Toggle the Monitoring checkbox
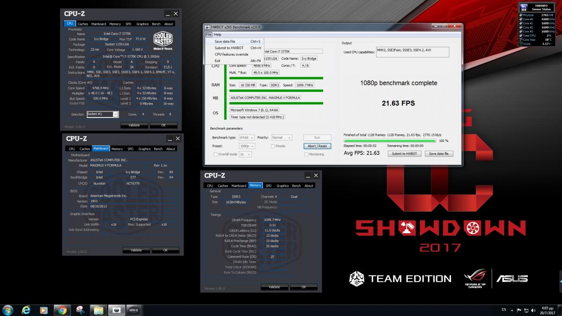This screenshot has width=562, height=316. [306, 154]
